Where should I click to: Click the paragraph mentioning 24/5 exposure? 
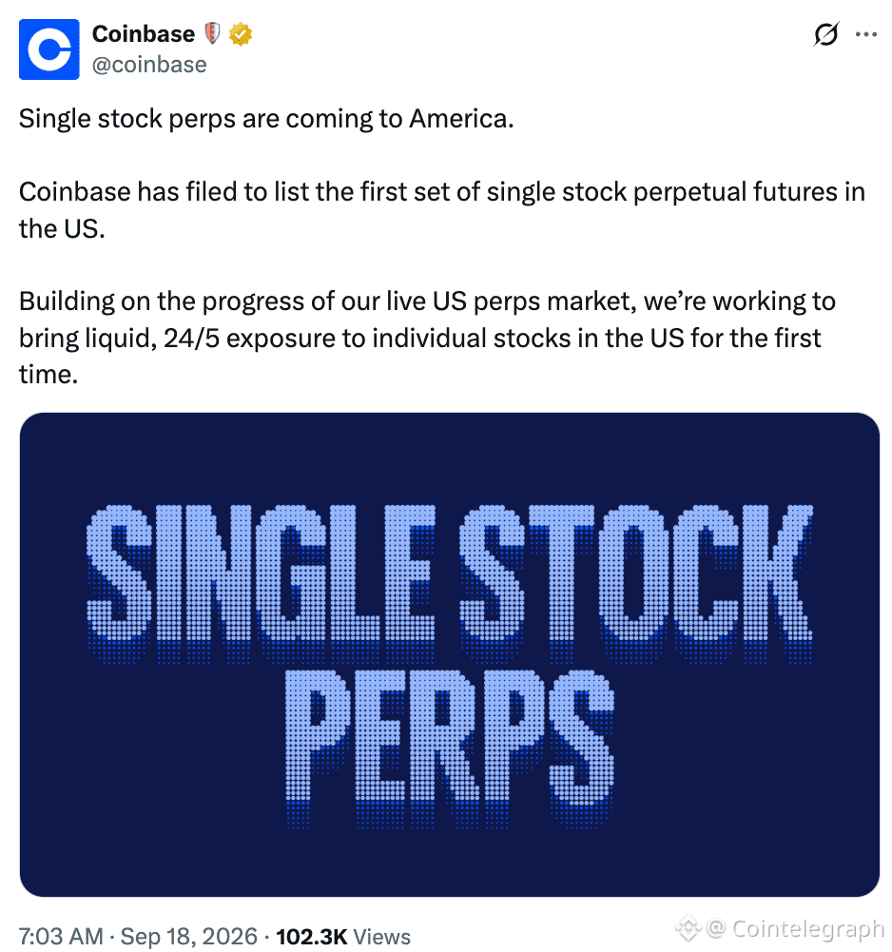(428, 338)
